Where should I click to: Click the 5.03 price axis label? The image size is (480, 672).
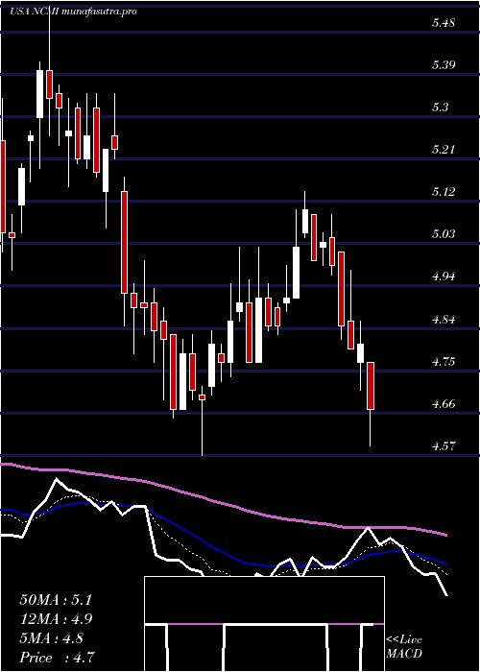443,234
